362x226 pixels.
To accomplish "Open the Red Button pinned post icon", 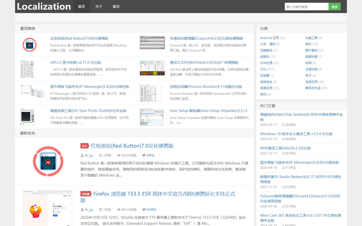I will [x=30, y=45].
